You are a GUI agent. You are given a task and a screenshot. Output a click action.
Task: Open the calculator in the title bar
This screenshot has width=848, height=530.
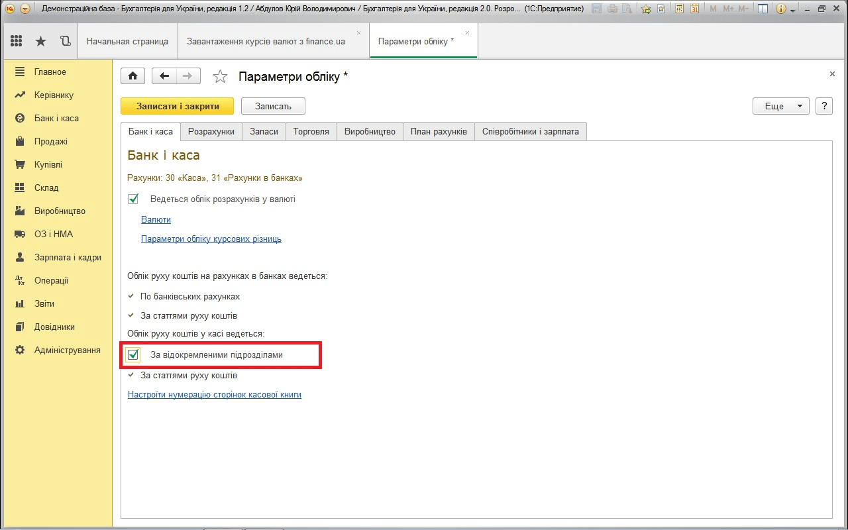(x=679, y=9)
